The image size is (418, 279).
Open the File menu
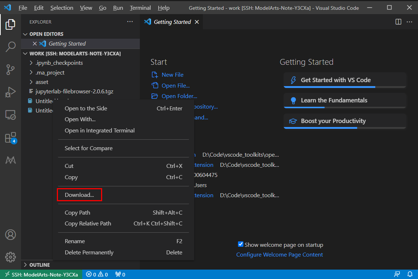[23, 8]
